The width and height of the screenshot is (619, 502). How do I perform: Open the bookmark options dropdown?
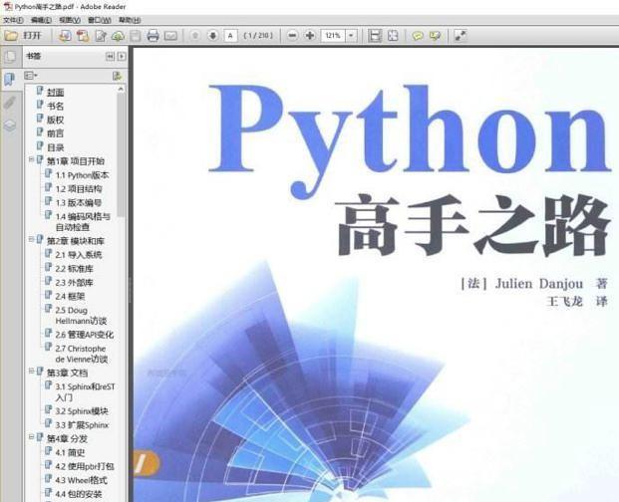(31, 75)
